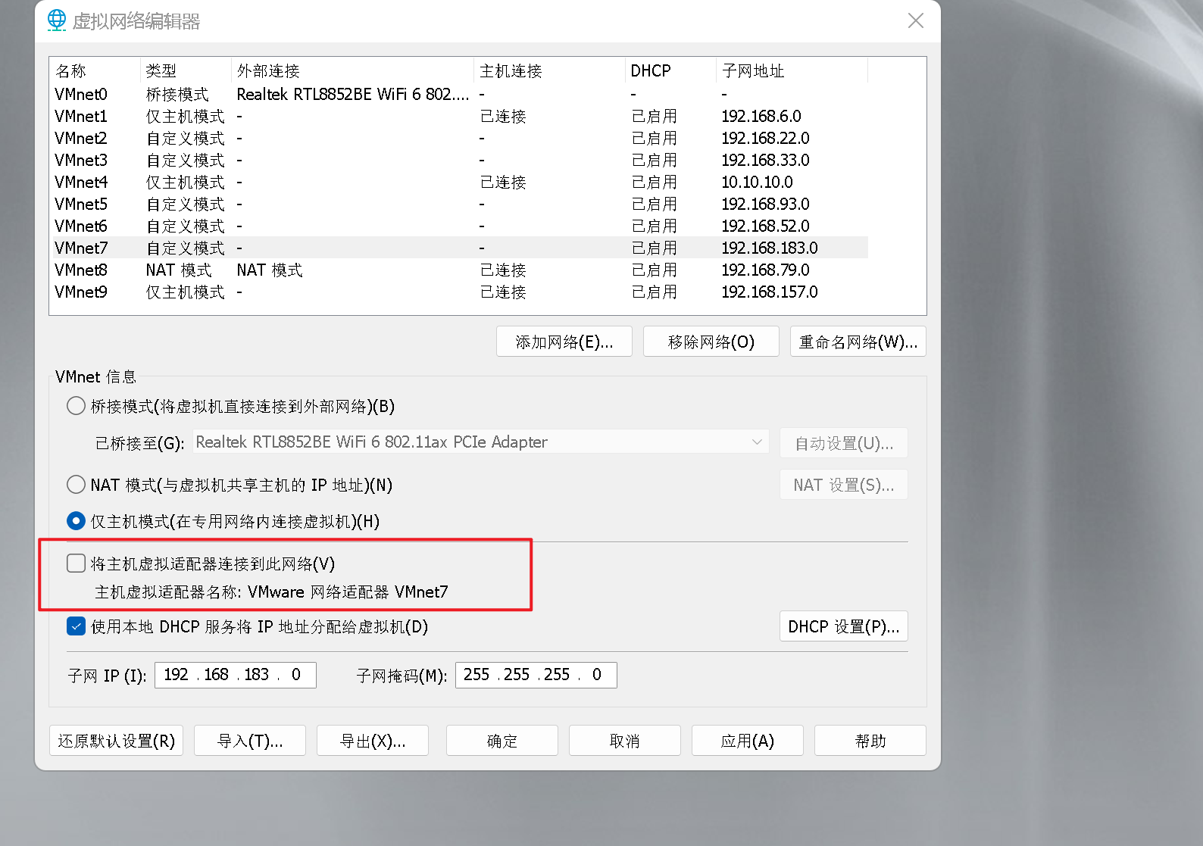1203x846 pixels.
Task: Click the 导入(T)... button
Action: [250, 740]
